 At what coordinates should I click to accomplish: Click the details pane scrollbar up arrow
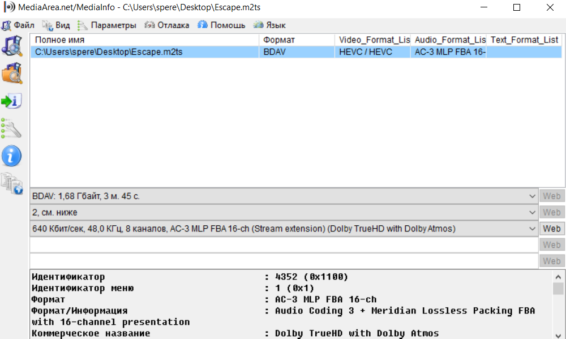point(558,277)
